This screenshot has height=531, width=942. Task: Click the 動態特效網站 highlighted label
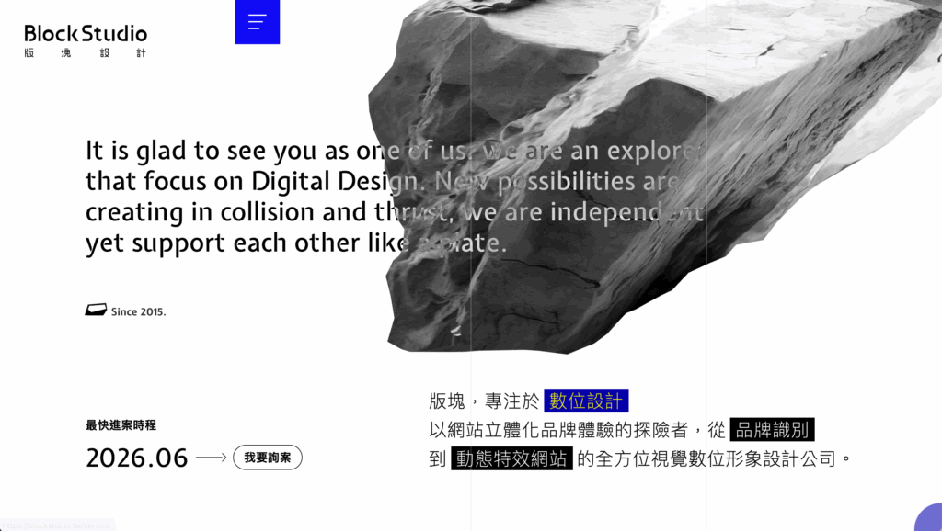click(511, 458)
